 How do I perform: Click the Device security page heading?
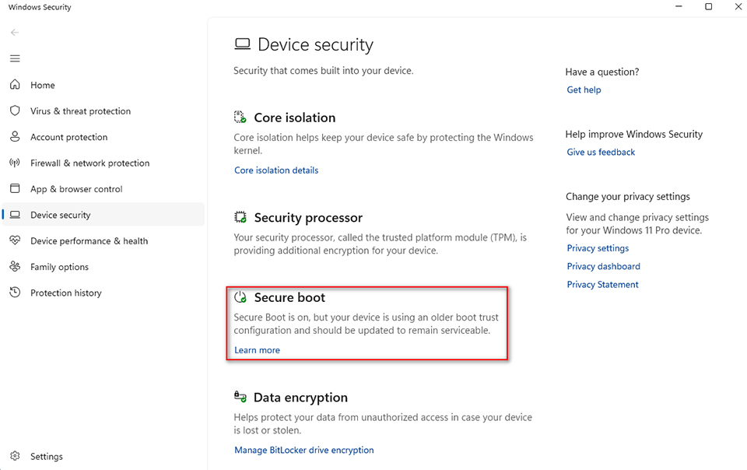[x=315, y=45]
